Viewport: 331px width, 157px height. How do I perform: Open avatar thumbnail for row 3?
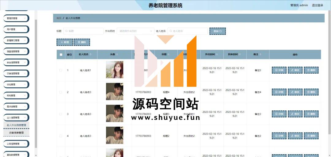tap(115, 113)
